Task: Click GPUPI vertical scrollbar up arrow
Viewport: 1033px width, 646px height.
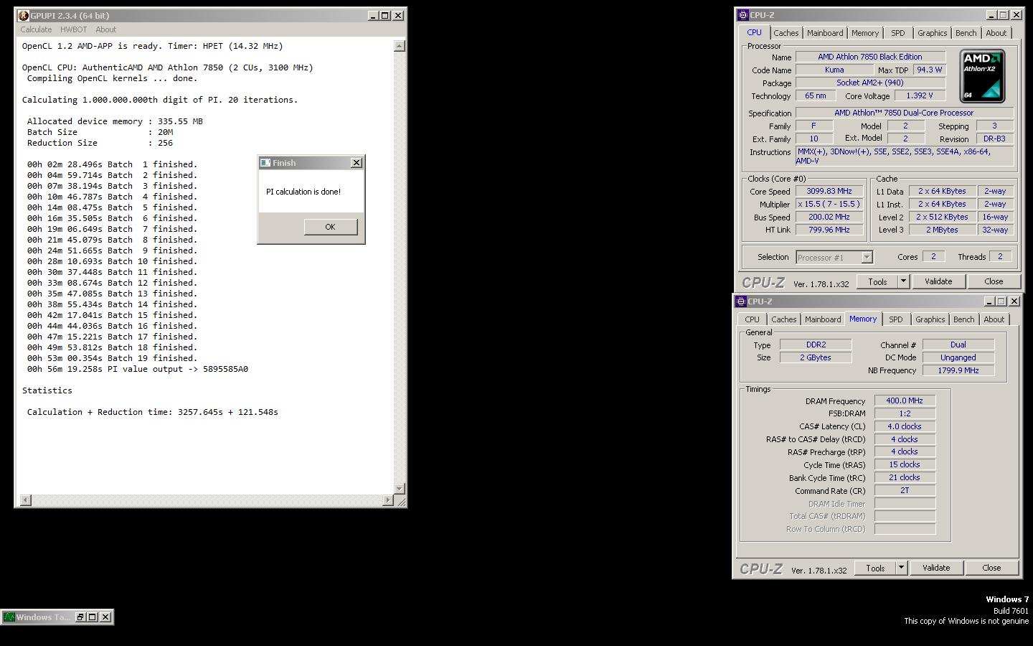Action: point(400,46)
